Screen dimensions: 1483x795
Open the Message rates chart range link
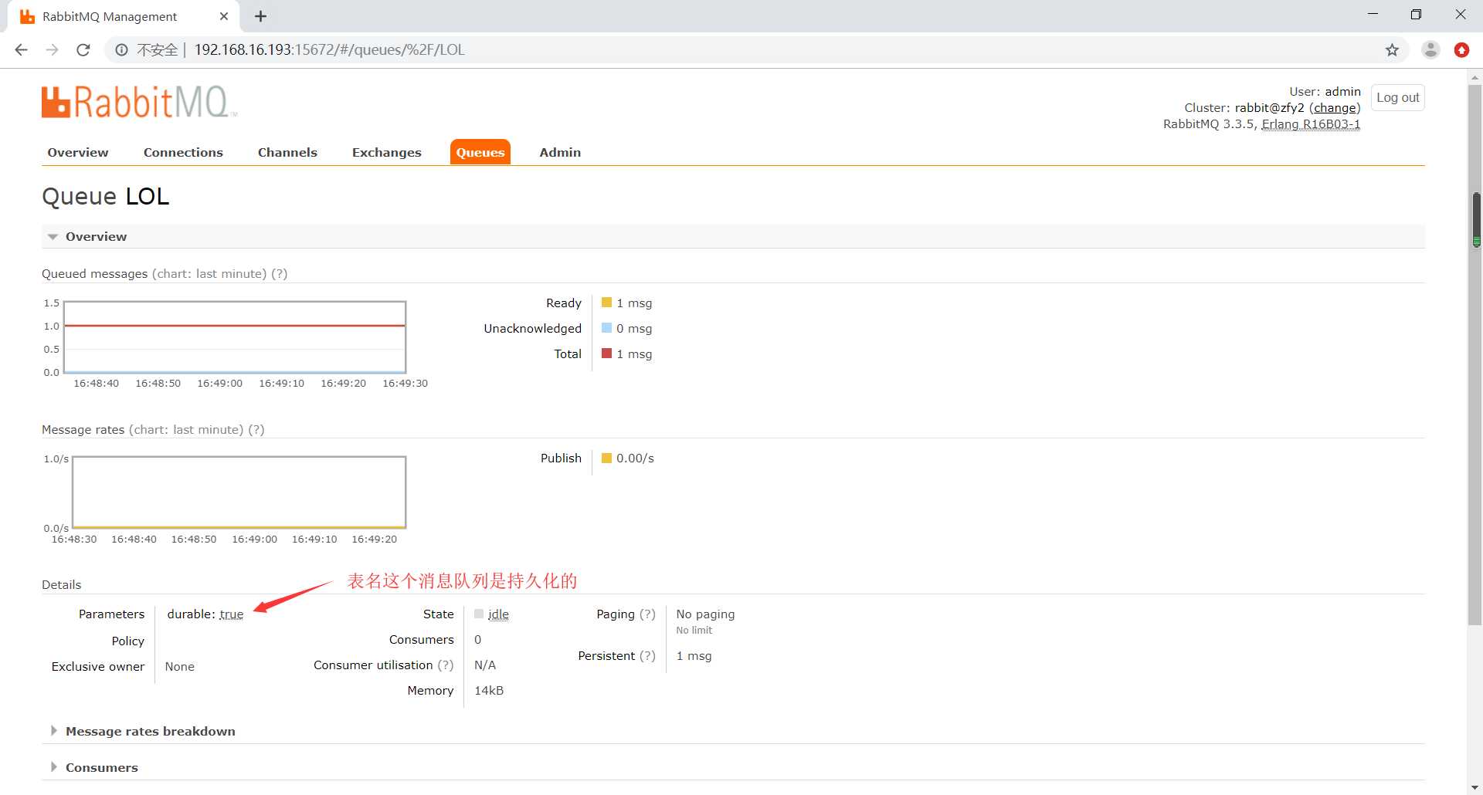click(186, 430)
